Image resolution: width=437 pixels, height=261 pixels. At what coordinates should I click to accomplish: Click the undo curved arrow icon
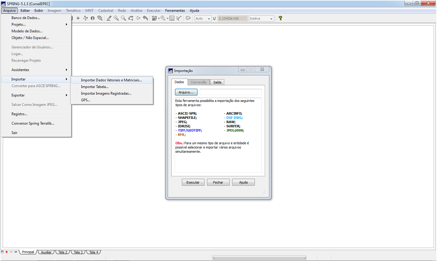[x=145, y=18]
